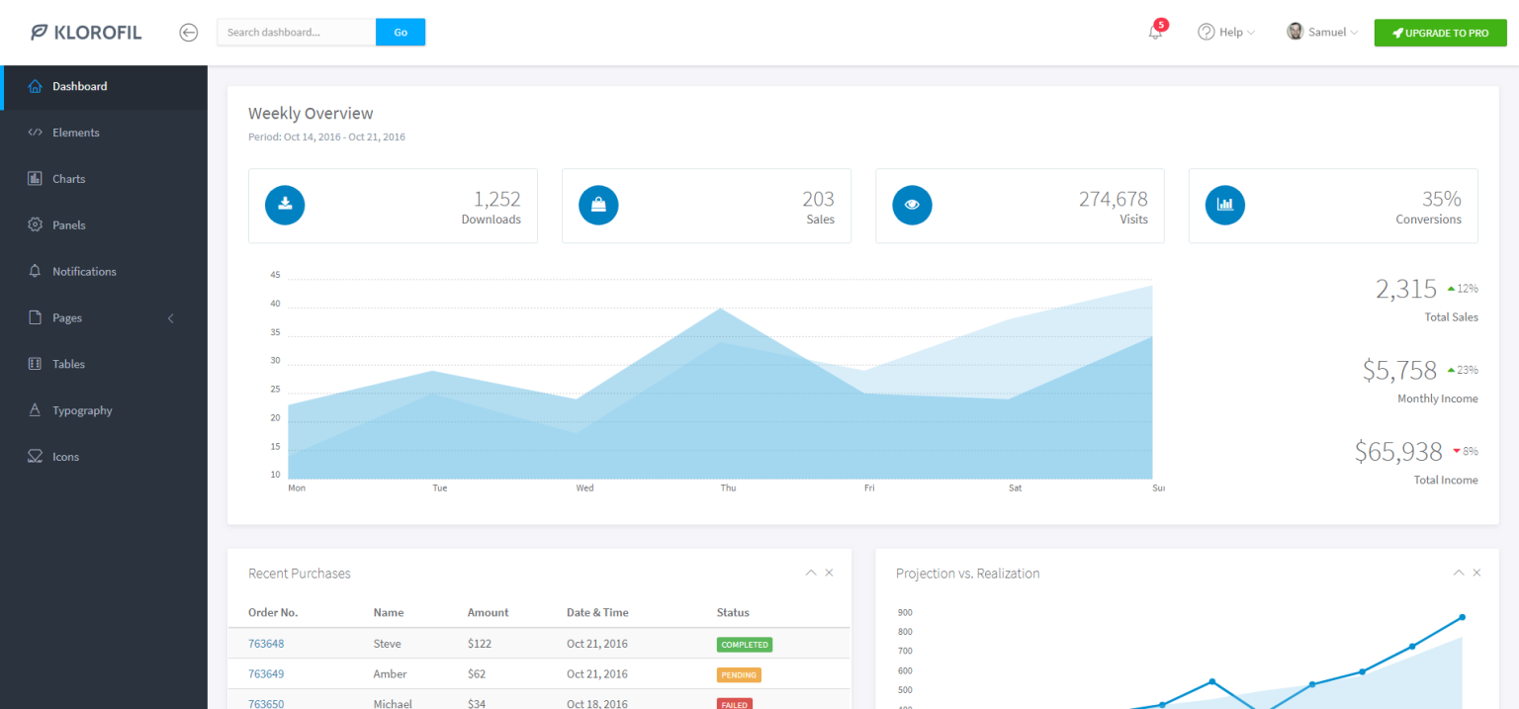Open order 763648 details
This screenshot has width=1519, height=709.
[x=265, y=643]
